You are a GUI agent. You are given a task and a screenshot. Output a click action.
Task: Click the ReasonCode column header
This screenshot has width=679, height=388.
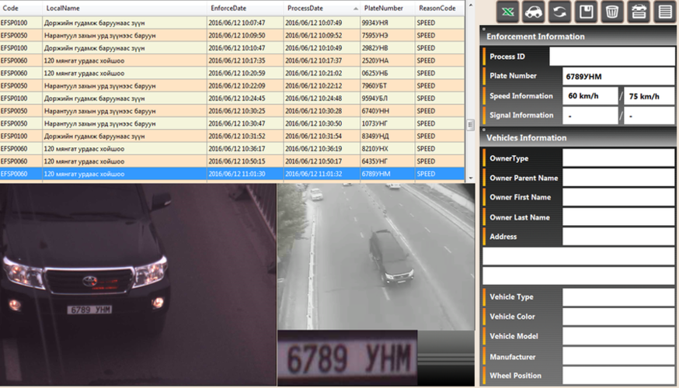[437, 8]
